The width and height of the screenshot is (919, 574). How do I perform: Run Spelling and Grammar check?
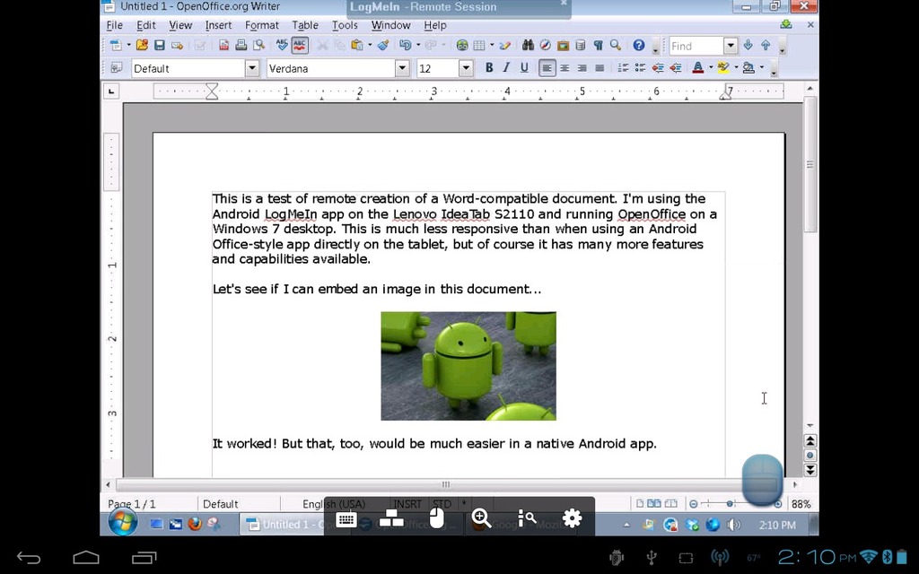pos(282,45)
